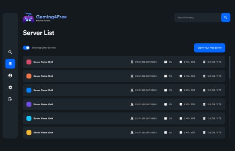Click the CPU icon in purple server row
Viewport: 235px width, 151px height.
coord(165,104)
